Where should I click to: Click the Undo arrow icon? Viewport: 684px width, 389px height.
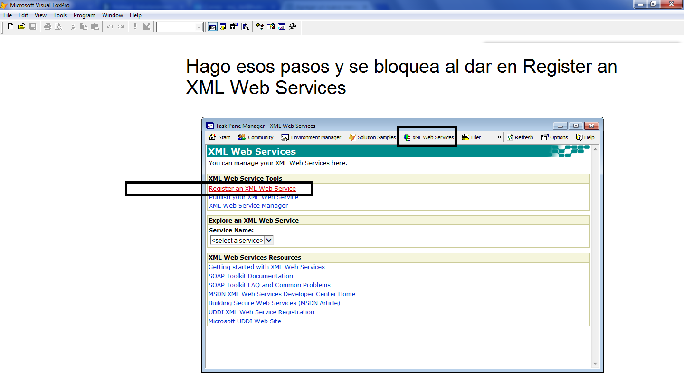110,27
